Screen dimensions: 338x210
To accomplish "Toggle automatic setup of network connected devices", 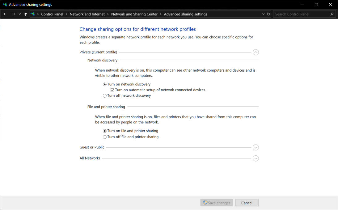I will coord(113,90).
